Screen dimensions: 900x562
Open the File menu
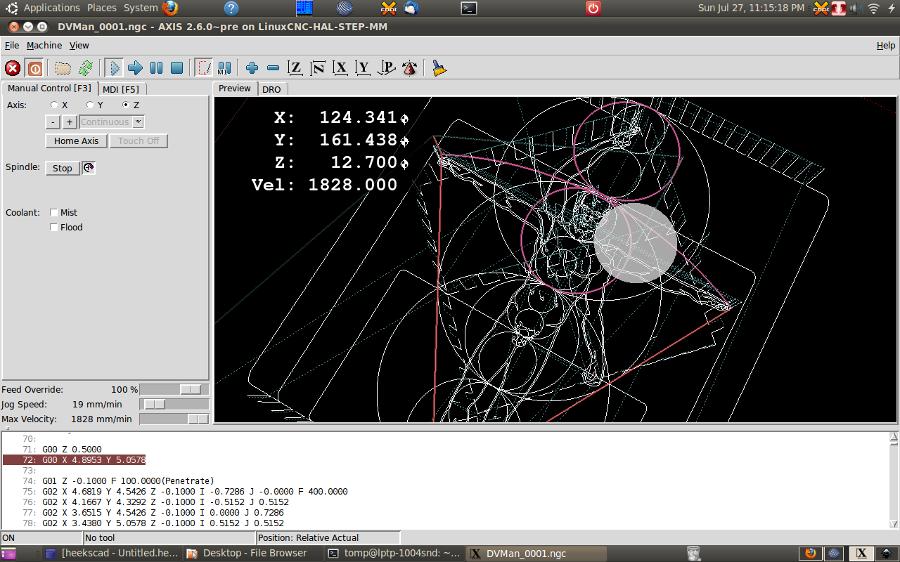12,45
